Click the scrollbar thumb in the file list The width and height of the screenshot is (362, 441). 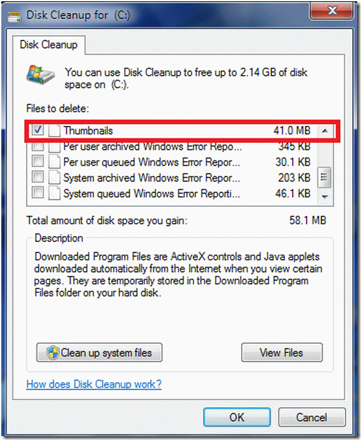click(x=324, y=177)
